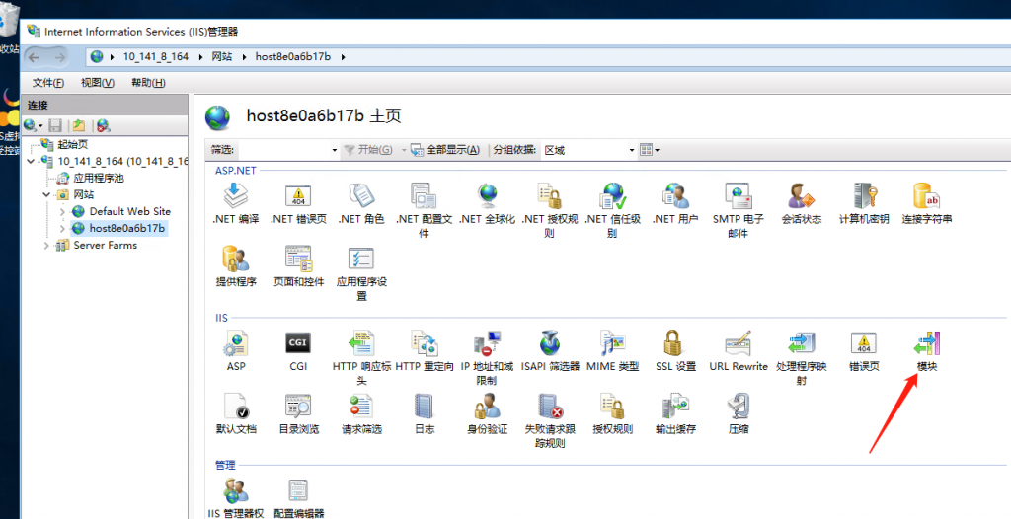Viewport: 1011px width, 519px height.
Task: Open the 模块 feature icon
Action: click(x=927, y=351)
